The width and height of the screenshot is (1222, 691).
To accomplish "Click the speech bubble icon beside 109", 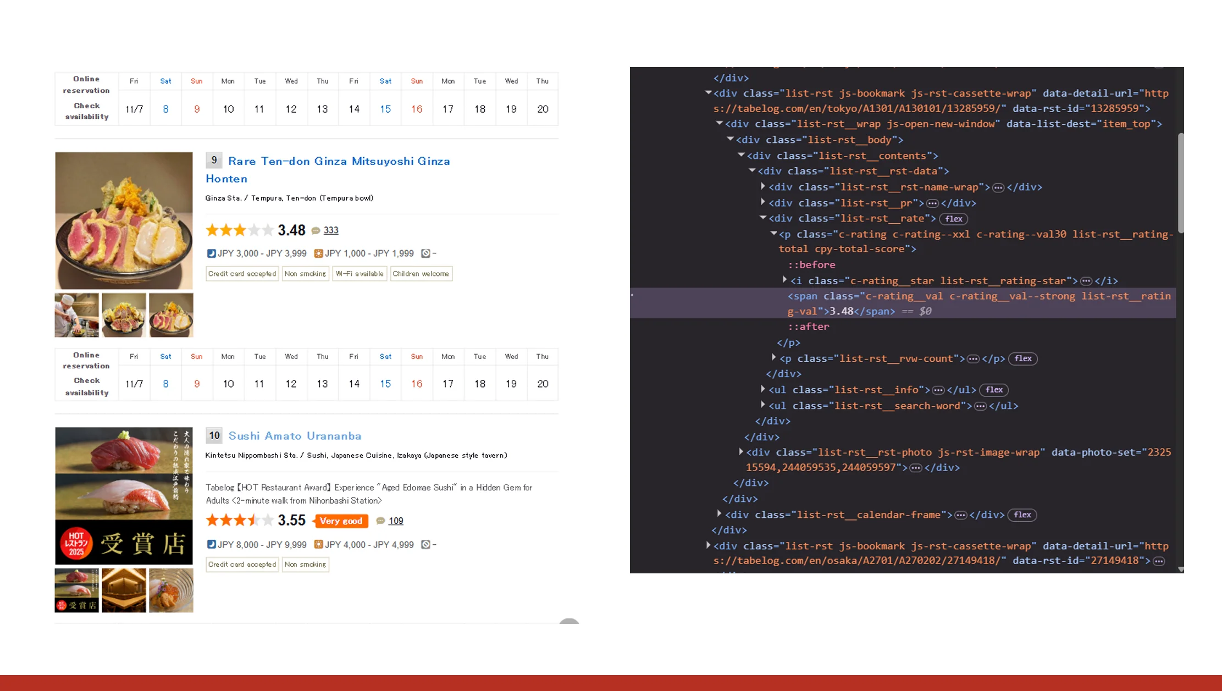I will pyautogui.click(x=380, y=521).
